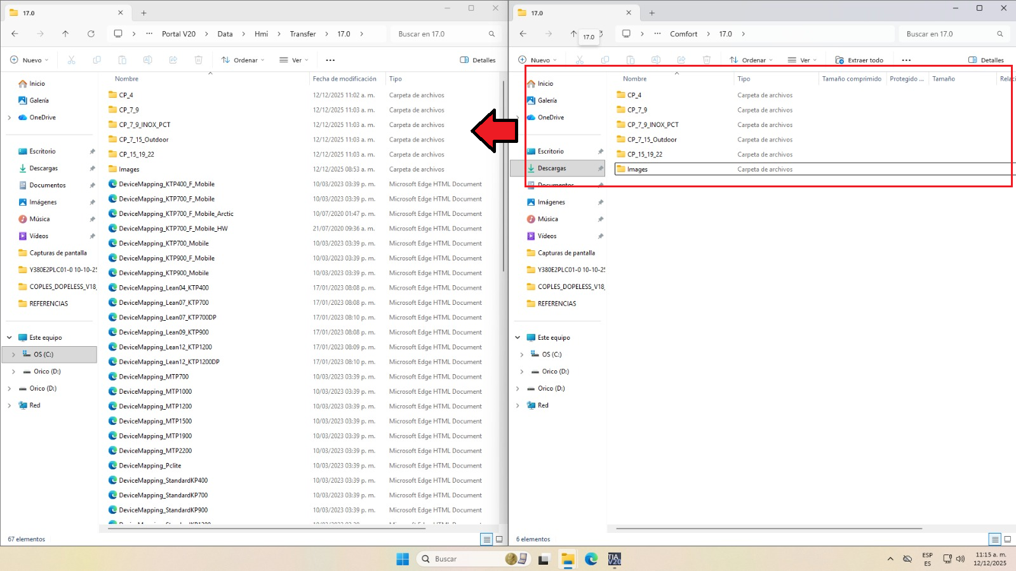This screenshot has width=1016, height=571.
Task: Click the Share icon in the Comfort window toolbar
Action: [x=681, y=60]
